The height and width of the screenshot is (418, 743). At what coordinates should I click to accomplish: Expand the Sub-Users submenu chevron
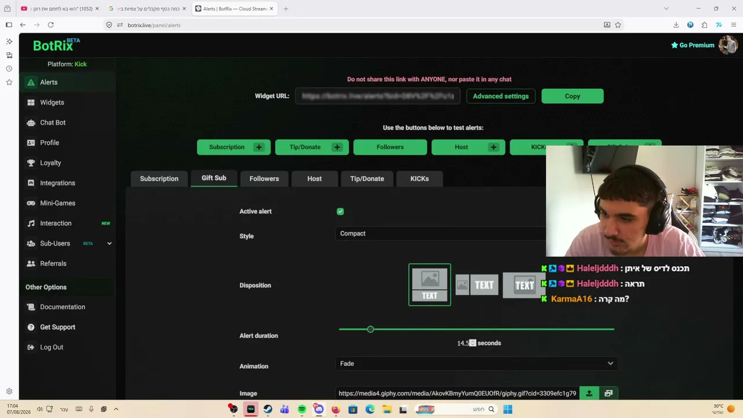coord(109,243)
